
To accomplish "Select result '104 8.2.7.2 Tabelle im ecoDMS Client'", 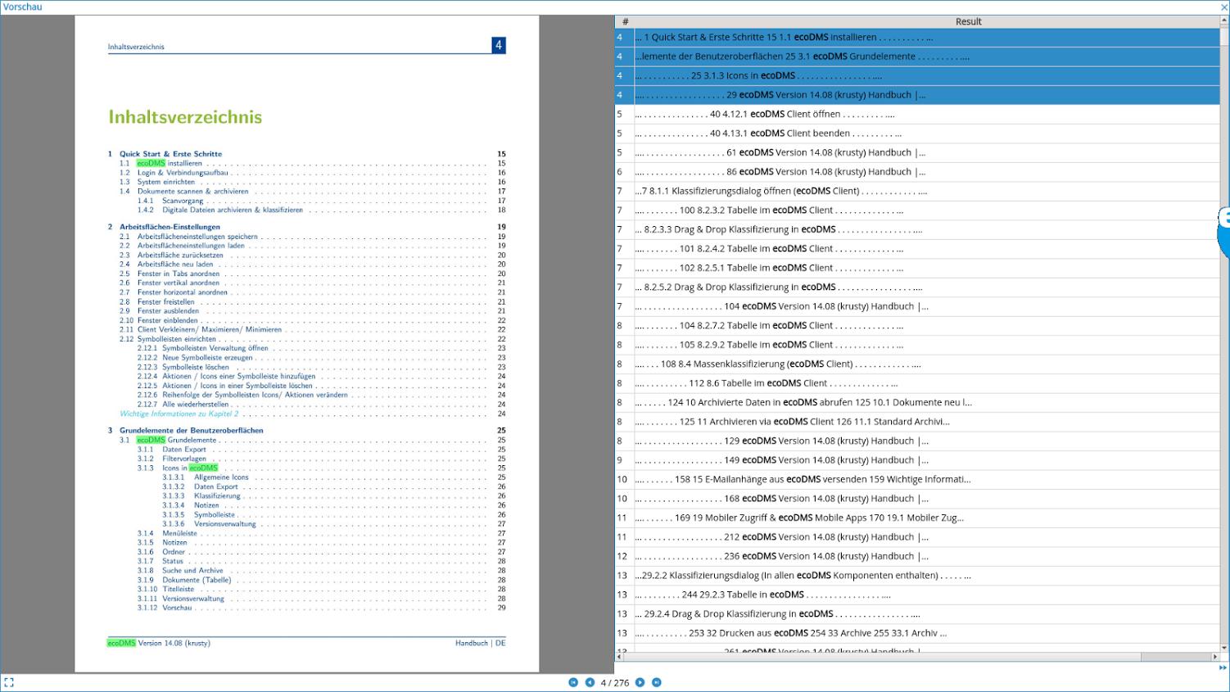I will tap(917, 326).
